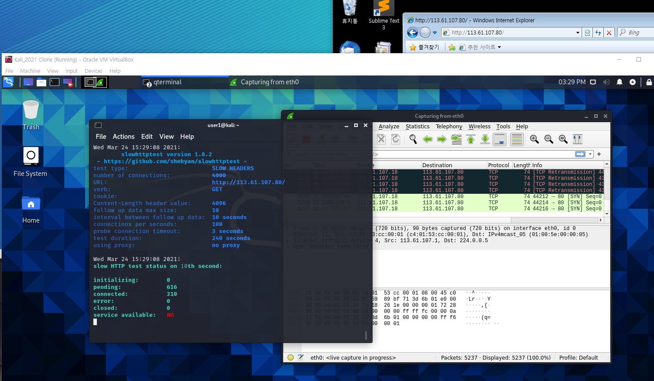The image size is (654, 381).
Task: Open Kali notifications bell icon
Action: pyautogui.click(x=620, y=82)
